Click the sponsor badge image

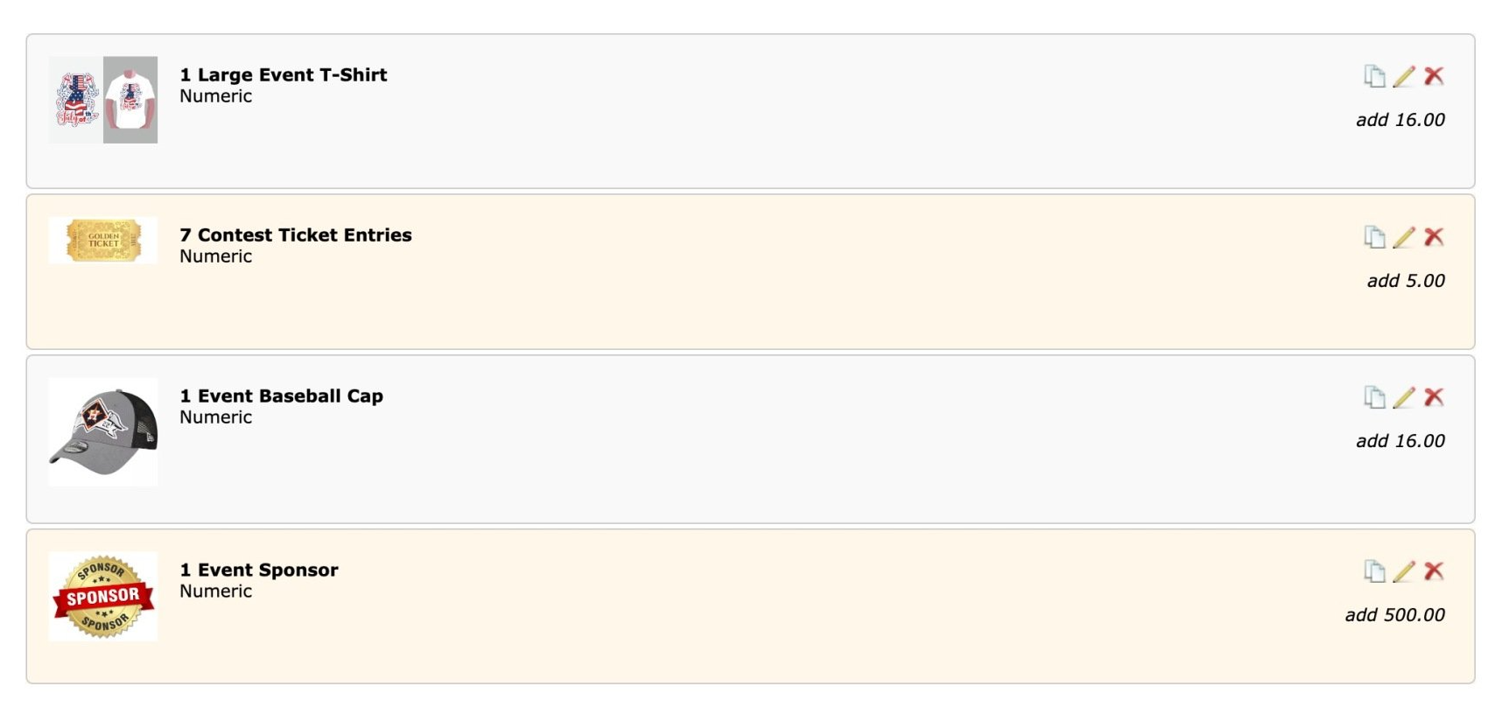click(x=103, y=596)
